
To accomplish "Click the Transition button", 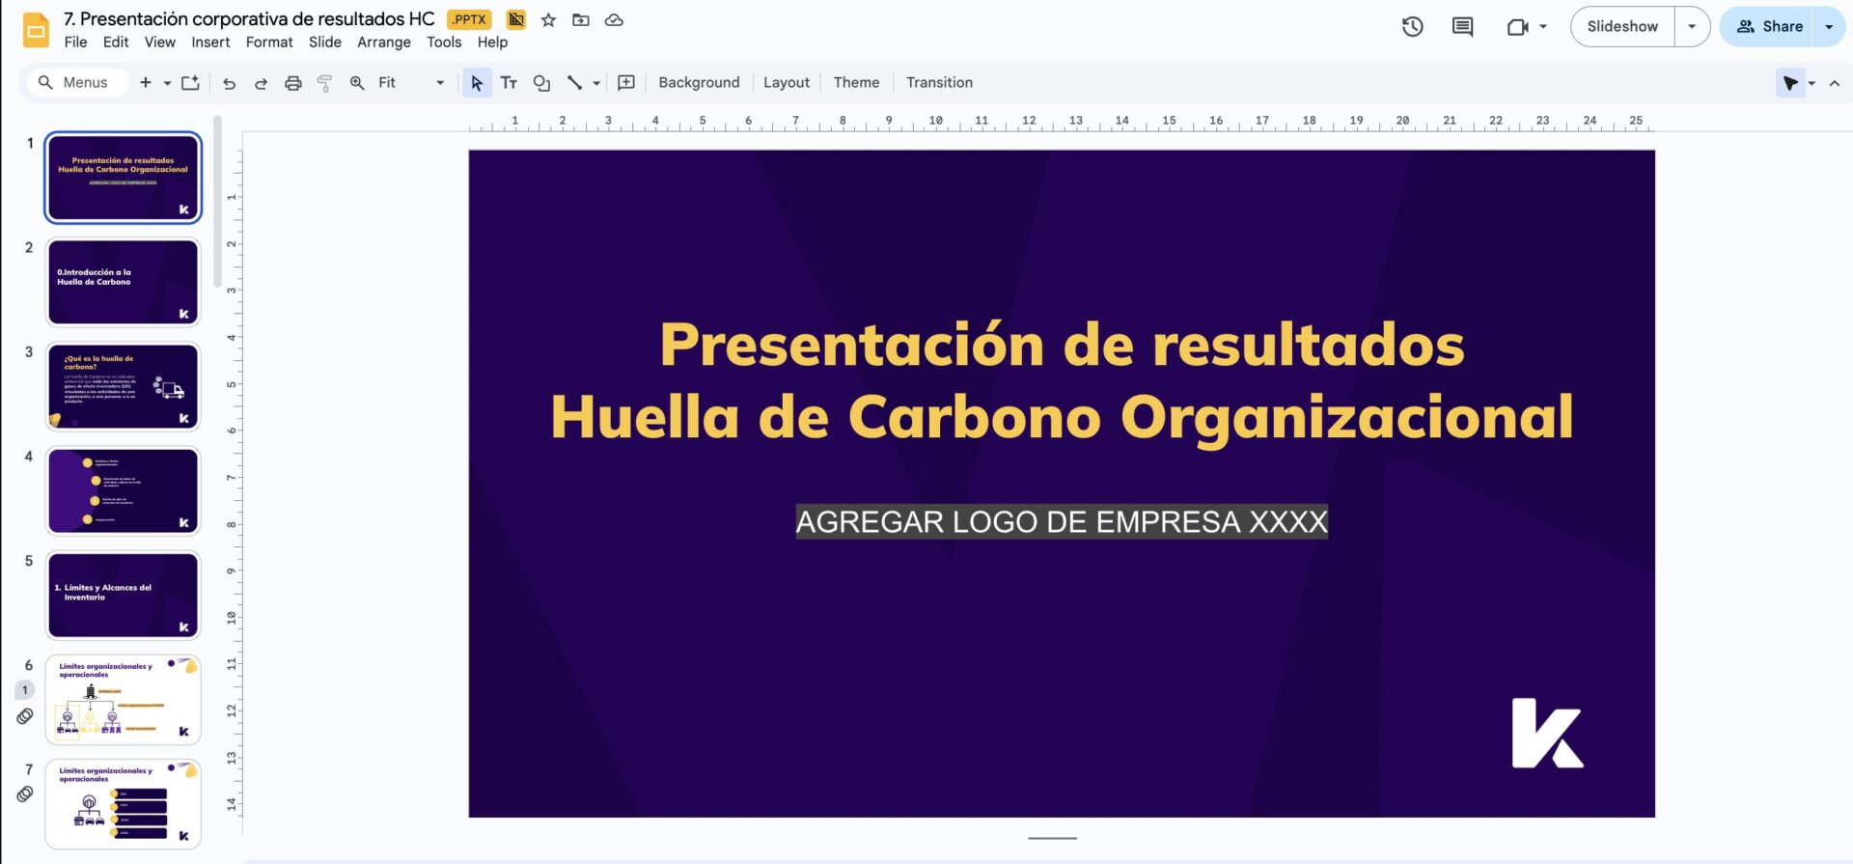I will (939, 83).
